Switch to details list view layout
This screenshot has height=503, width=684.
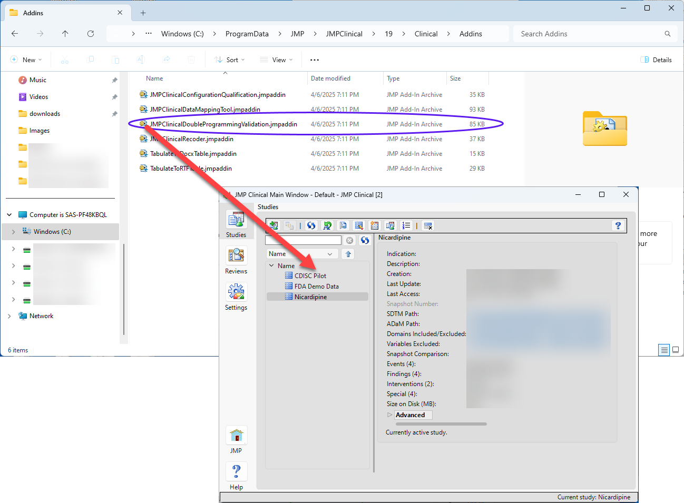pyautogui.click(x=664, y=350)
